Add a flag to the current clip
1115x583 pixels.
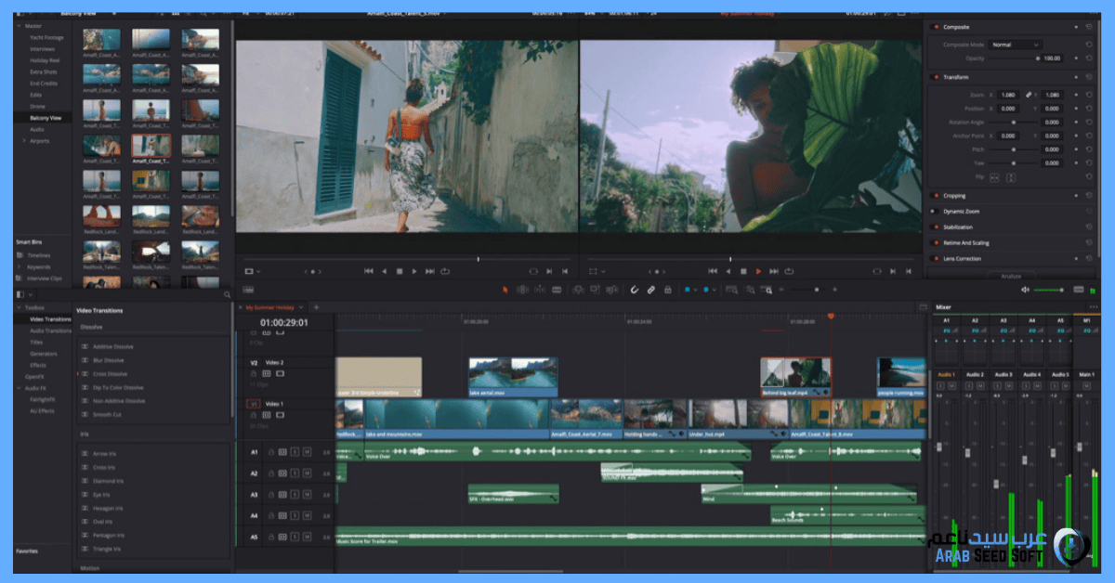[688, 290]
